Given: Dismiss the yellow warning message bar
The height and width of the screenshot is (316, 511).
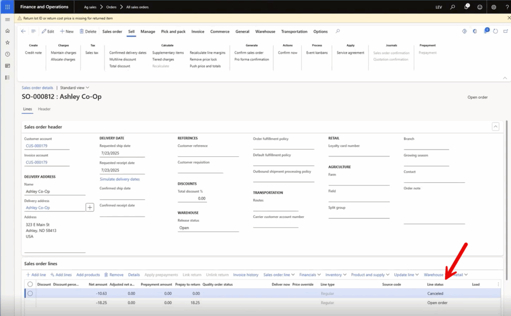Looking at the screenshot, I should (x=509, y=18).
